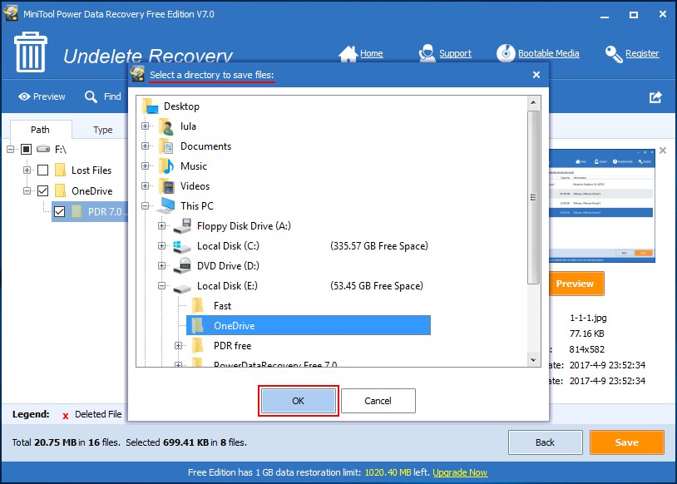Click the orange Save button
Image resolution: width=677 pixels, height=484 pixels.
pyautogui.click(x=626, y=442)
